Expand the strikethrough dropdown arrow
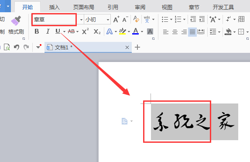This screenshot has width=250, height=162. tap(78, 31)
